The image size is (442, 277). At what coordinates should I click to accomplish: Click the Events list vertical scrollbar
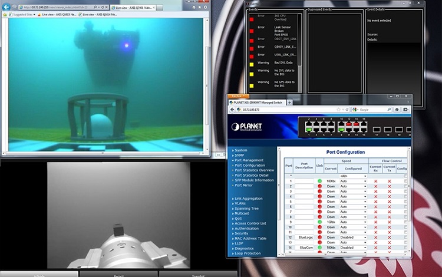[299, 52]
